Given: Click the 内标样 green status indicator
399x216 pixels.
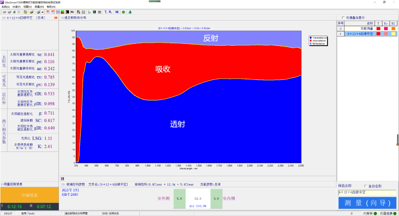Looking at the screenshot, I should tap(375, 213).
